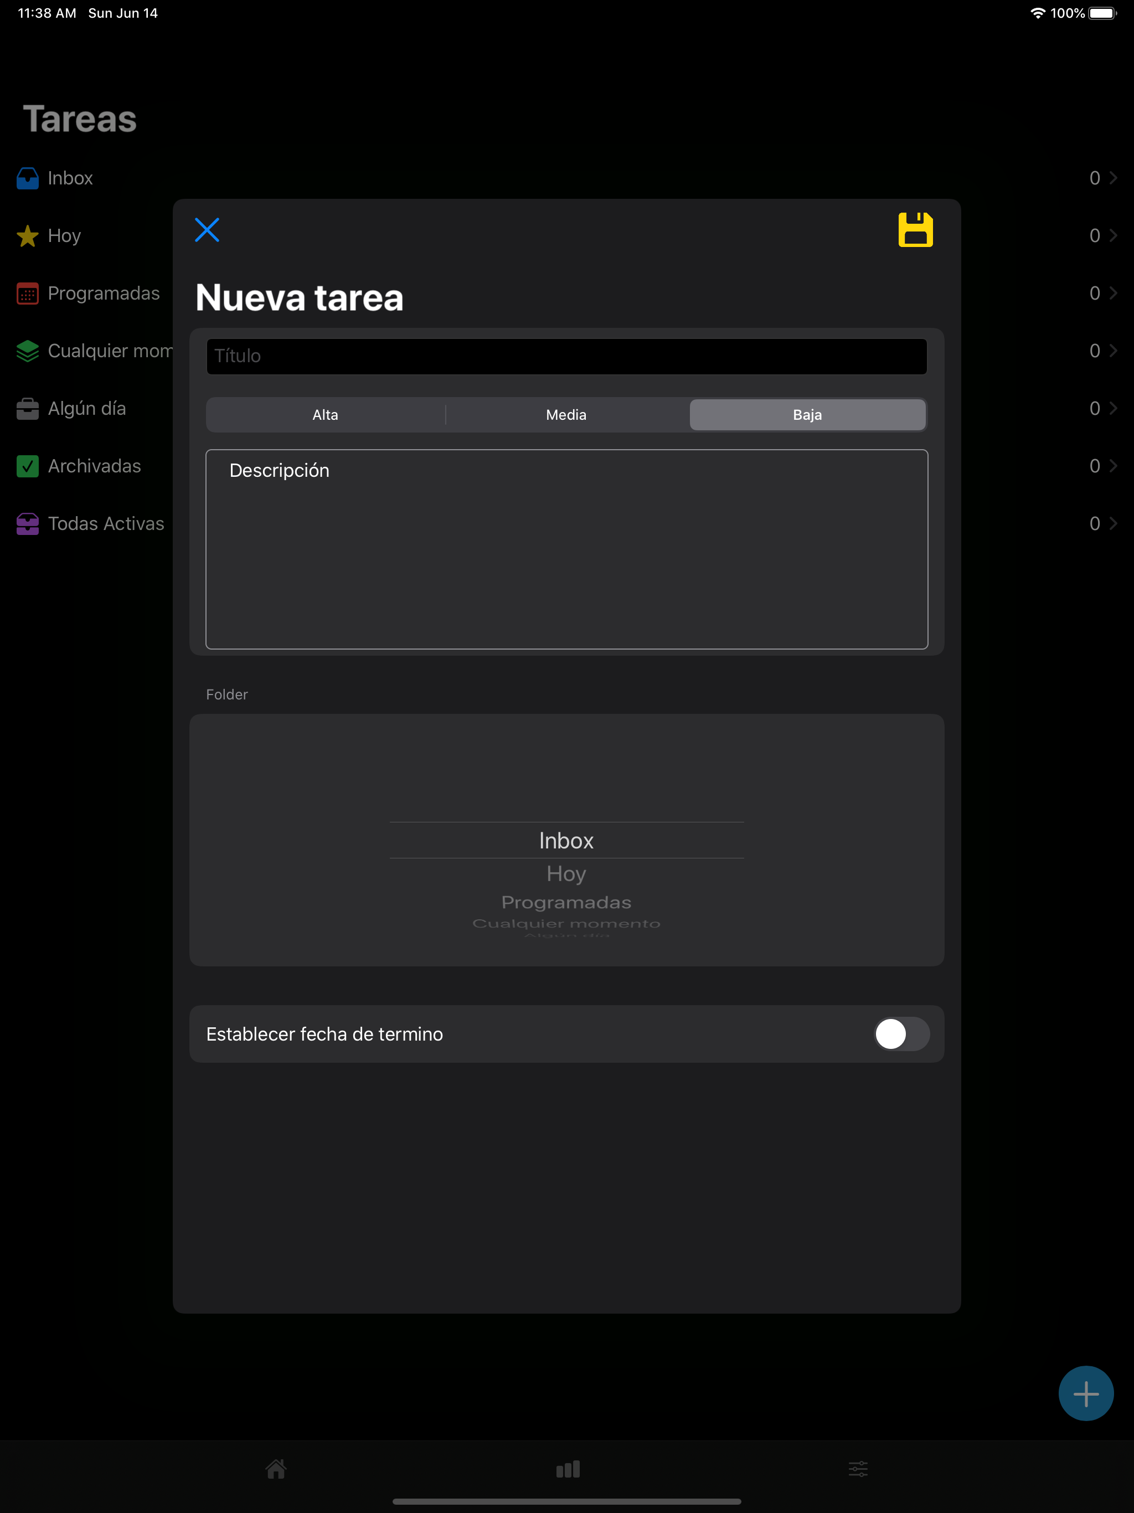Click the Tareas heading

(x=80, y=119)
